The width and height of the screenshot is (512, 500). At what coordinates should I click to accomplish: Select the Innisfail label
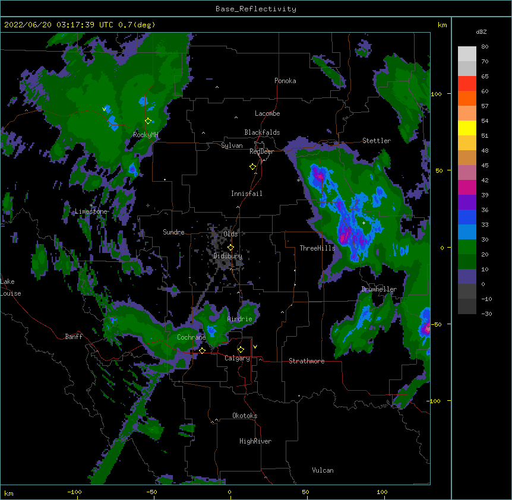tap(246, 194)
